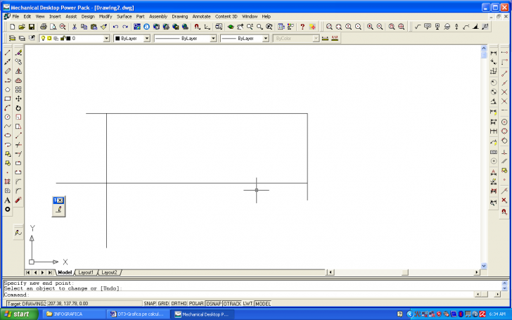Click the horizontal scrollbar right arrow
This screenshot has height=320, width=512.
(x=477, y=272)
